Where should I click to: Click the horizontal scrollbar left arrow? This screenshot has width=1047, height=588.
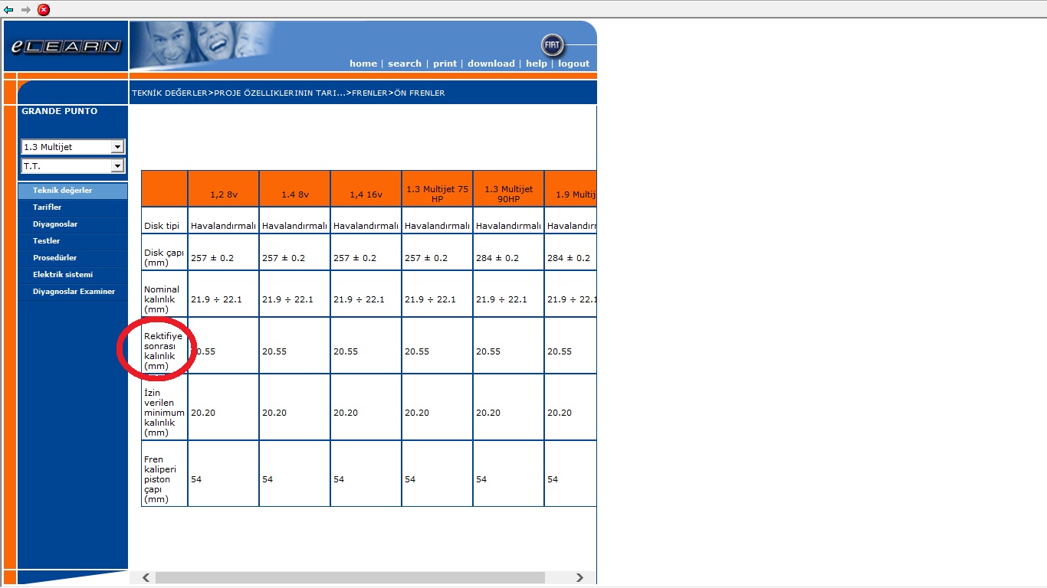(146, 577)
